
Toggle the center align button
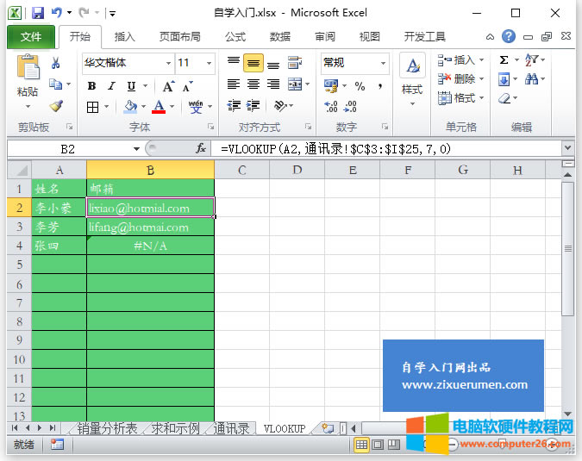tap(253, 84)
